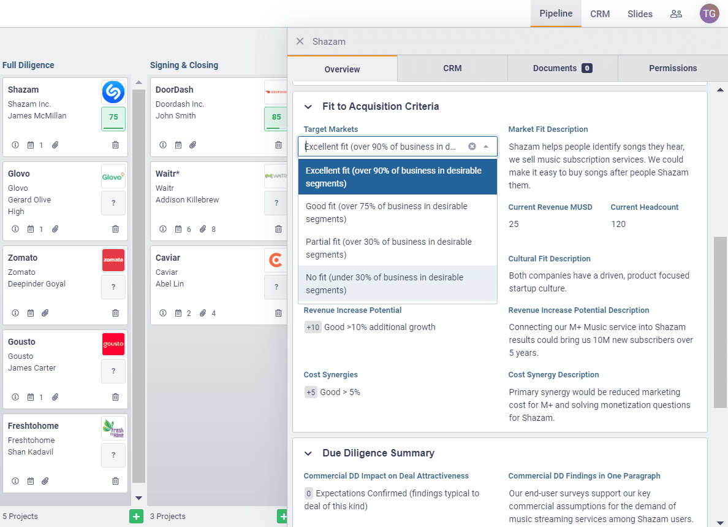Image resolution: width=728 pixels, height=527 pixels.
Task: Open info icon on Shazam card
Action: [x=15, y=145]
